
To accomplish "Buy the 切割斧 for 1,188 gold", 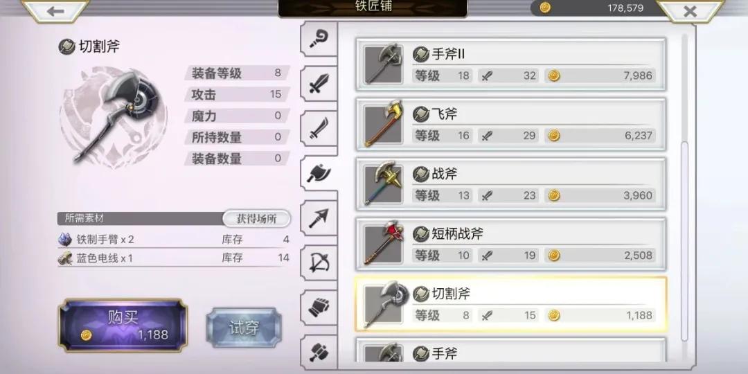I will [x=123, y=326].
